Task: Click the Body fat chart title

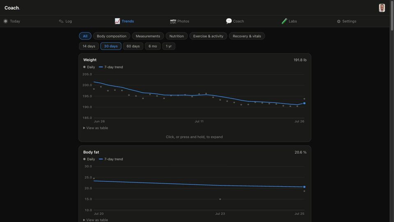Action: click(91, 152)
